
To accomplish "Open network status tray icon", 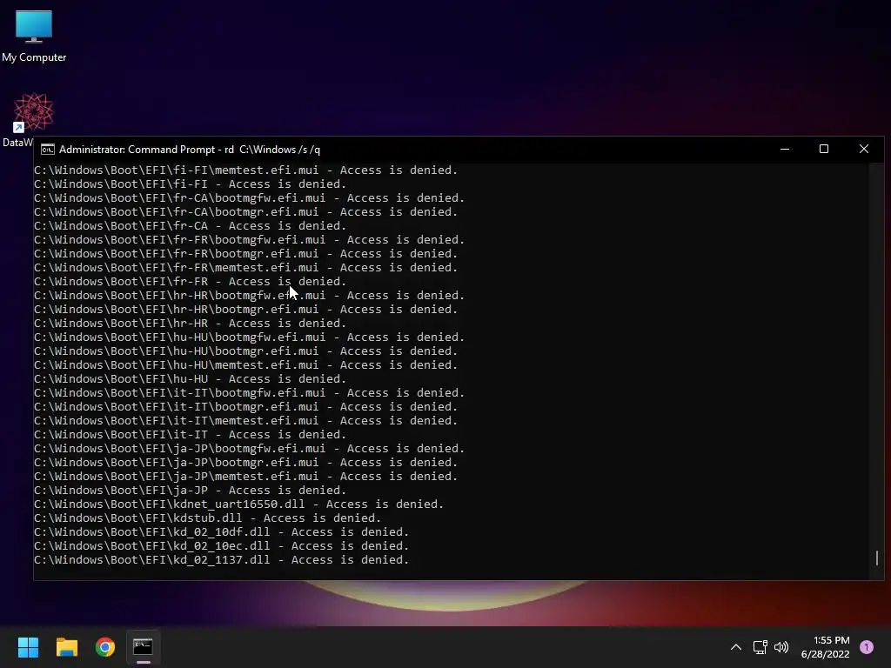I will (x=760, y=647).
